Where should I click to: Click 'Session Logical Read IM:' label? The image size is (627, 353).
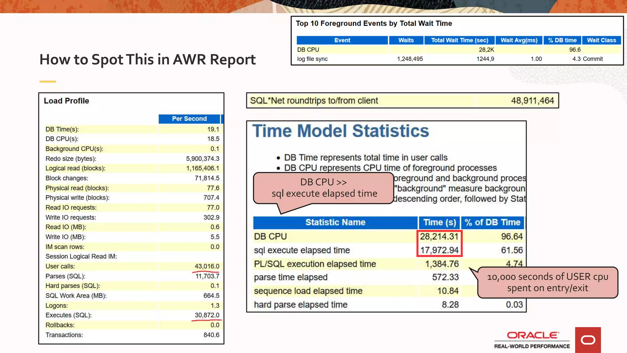pyautogui.click(x=81, y=256)
